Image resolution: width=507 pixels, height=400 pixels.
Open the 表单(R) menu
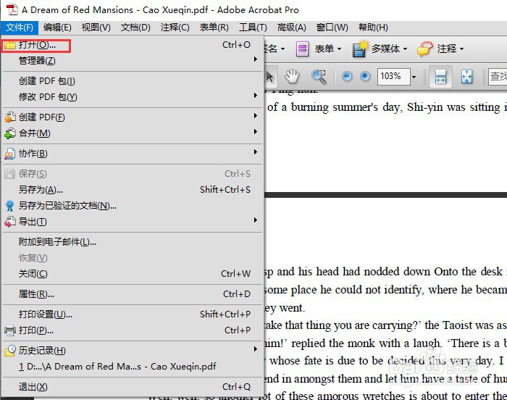[x=214, y=28]
